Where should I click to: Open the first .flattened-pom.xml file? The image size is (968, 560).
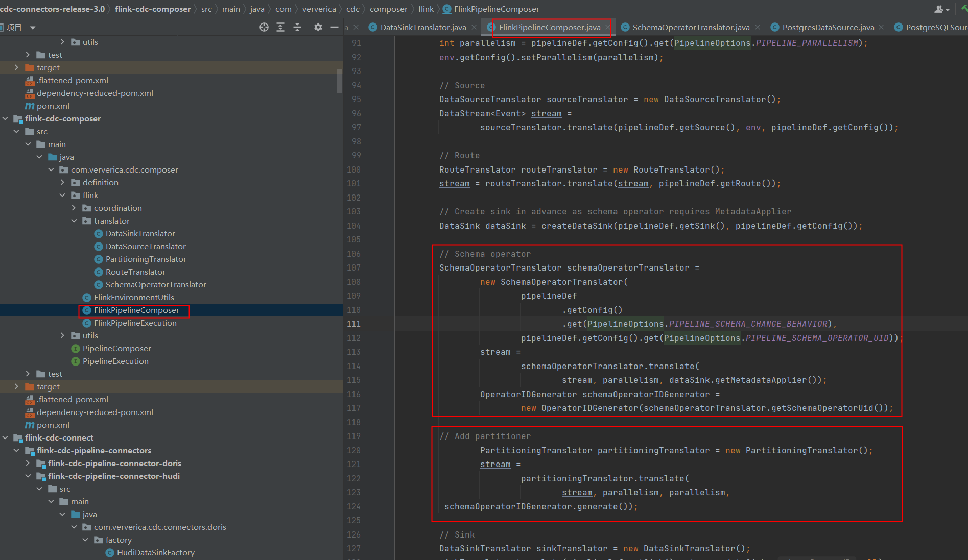point(72,80)
